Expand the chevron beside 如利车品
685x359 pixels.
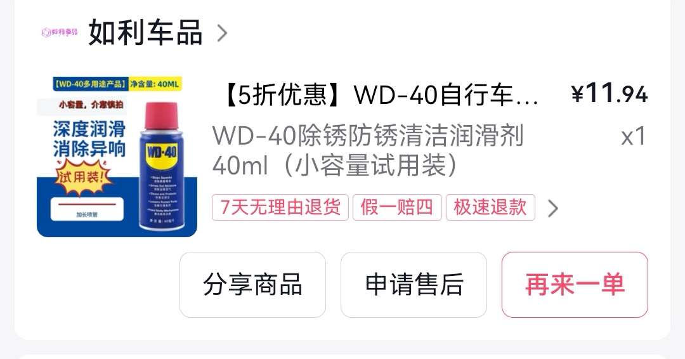pyautogui.click(x=222, y=33)
